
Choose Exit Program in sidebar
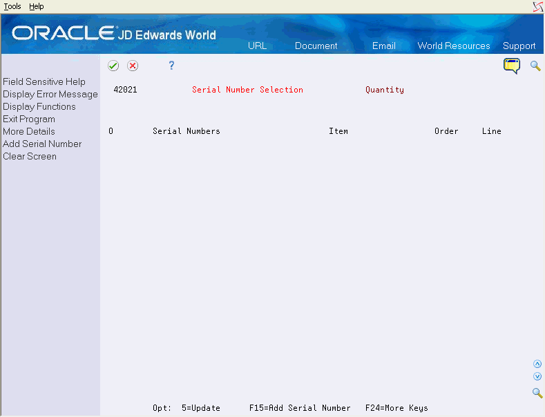[x=29, y=119]
